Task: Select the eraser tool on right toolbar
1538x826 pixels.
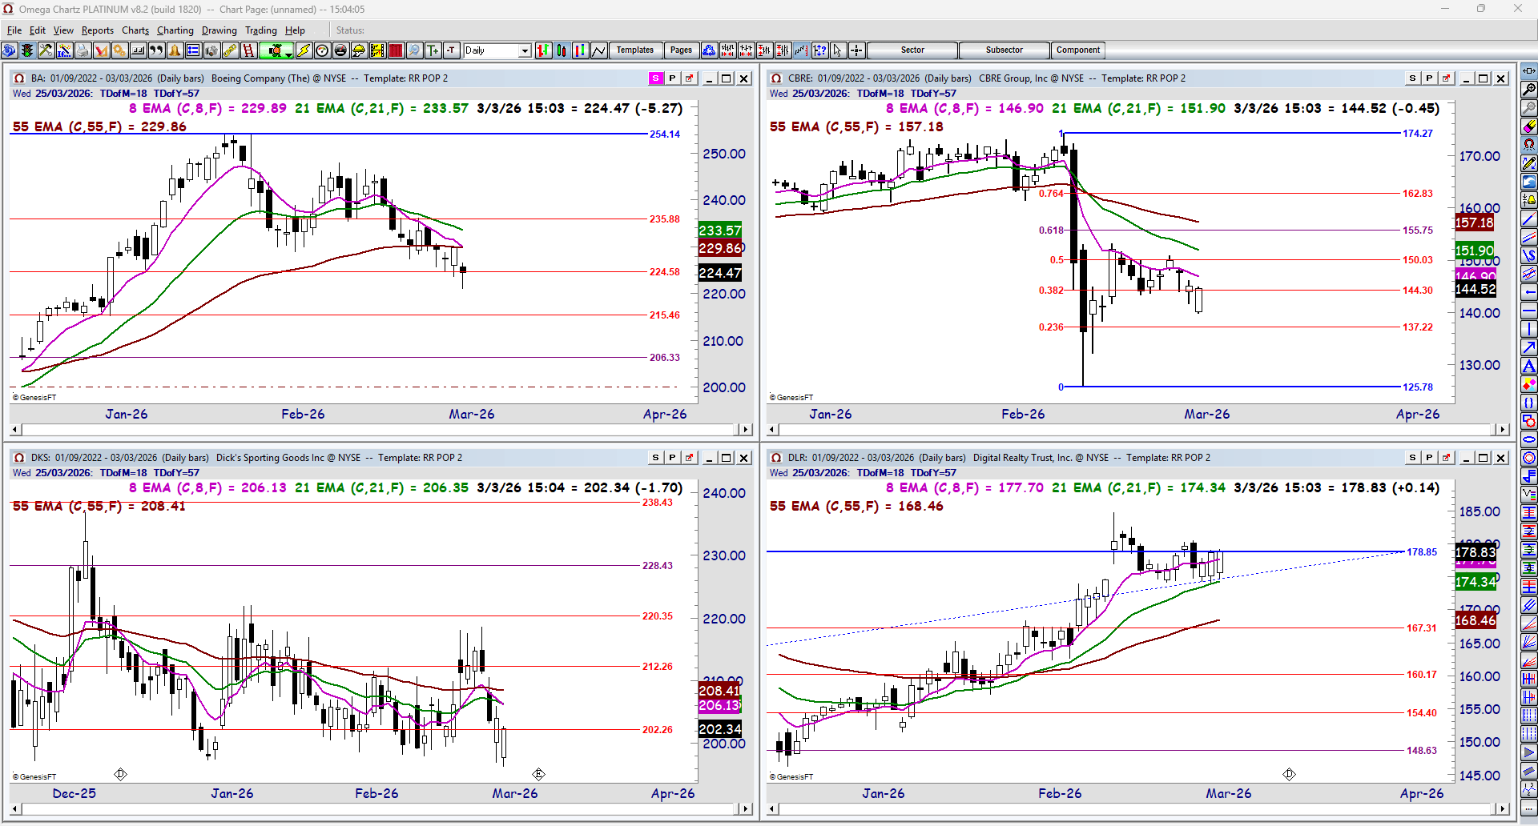Action: click(1529, 126)
